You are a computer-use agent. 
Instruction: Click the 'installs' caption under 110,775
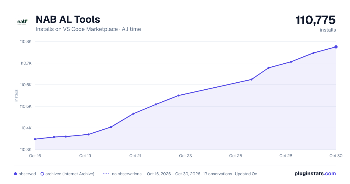(328, 30)
